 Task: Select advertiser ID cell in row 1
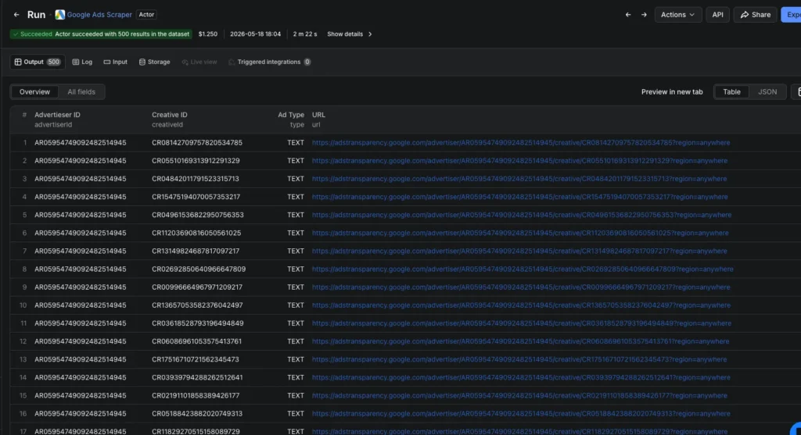pos(81,143)
